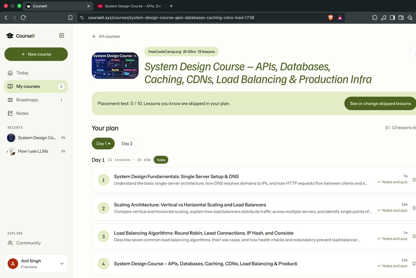Click Brave Rewards triangle icon
The image size is (416, 278).
[340, 18]
